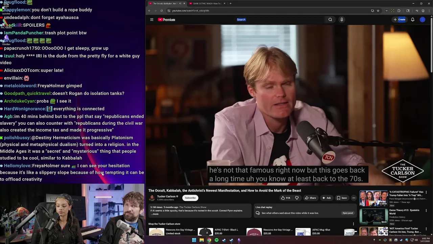Go to YouTube Premium home logo
Image resolution: width=433 pixels, height=244 pixels.
pos(166,20)
